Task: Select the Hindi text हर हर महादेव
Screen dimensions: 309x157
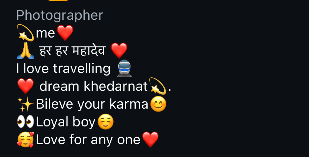Action: coord(72,51)
